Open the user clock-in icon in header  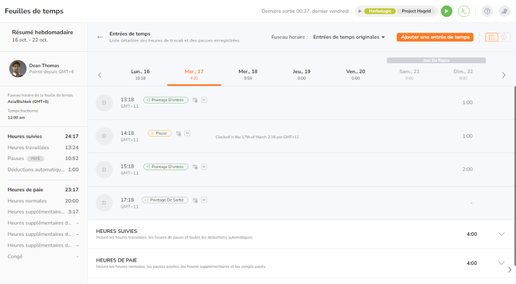coord(464,11)
